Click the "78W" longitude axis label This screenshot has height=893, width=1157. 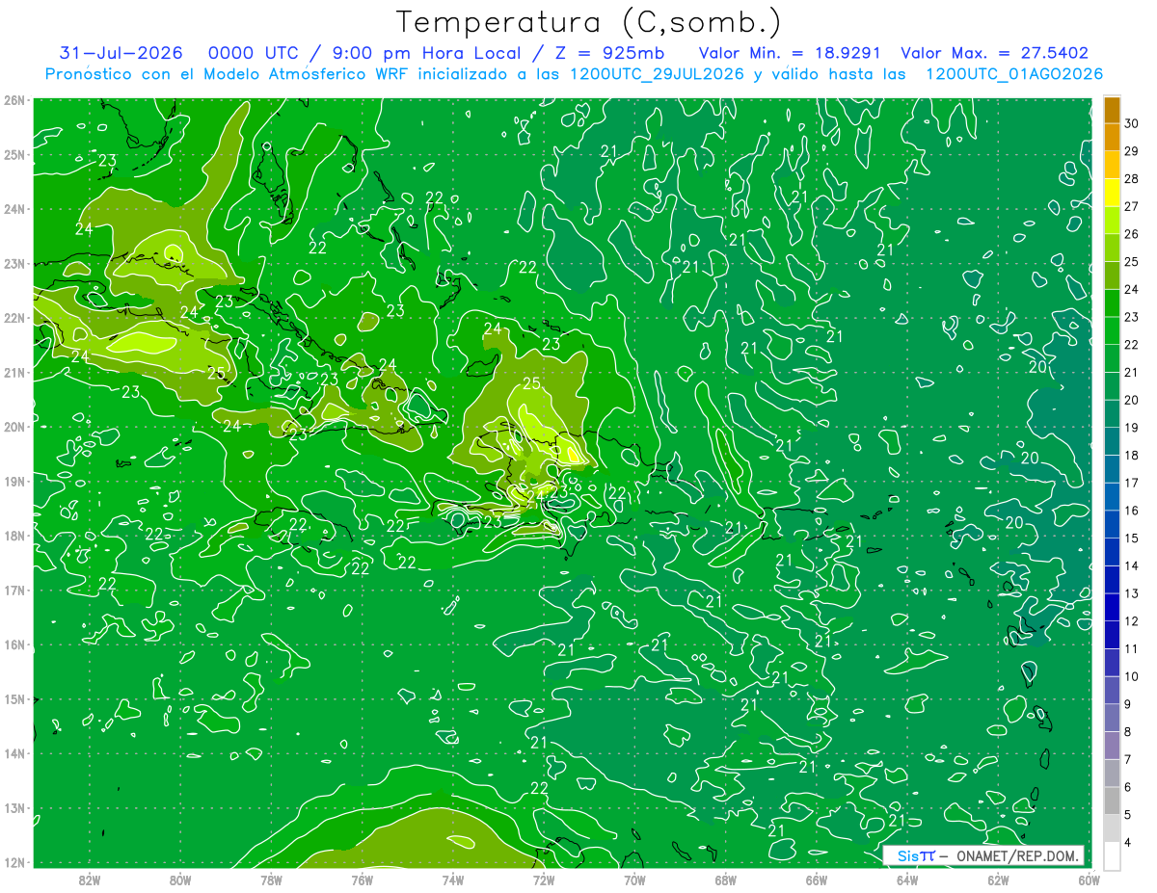(x=271, y=880)
